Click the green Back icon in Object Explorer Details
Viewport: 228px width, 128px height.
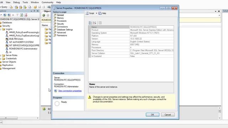point(44,15)
